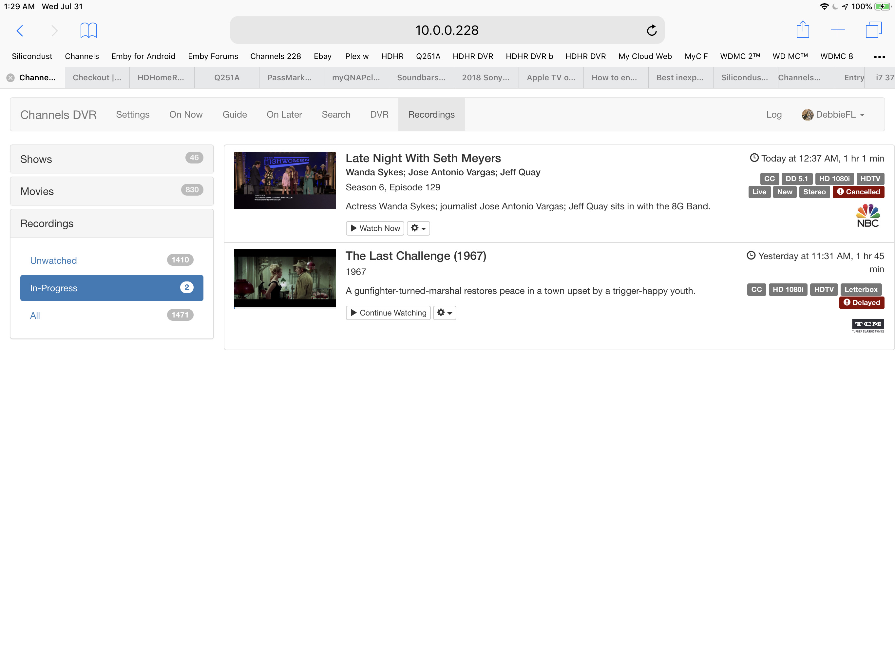Open the bookmarks icon in Safari

pos(88,30)
